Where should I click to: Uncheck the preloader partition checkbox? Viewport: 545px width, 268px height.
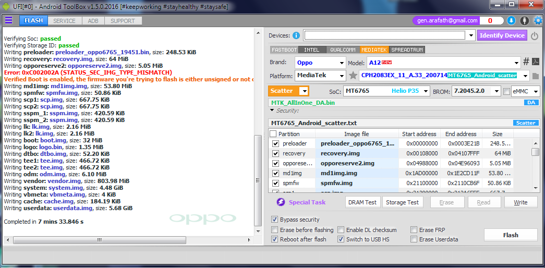coord(275,143)
